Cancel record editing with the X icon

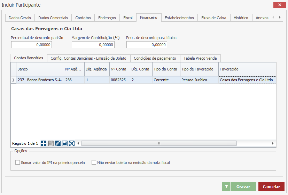[72, 143]
